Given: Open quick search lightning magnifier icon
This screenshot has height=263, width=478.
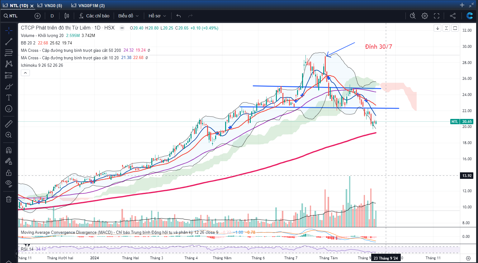Looking at the screenshot, I should [x=413, y=16].
